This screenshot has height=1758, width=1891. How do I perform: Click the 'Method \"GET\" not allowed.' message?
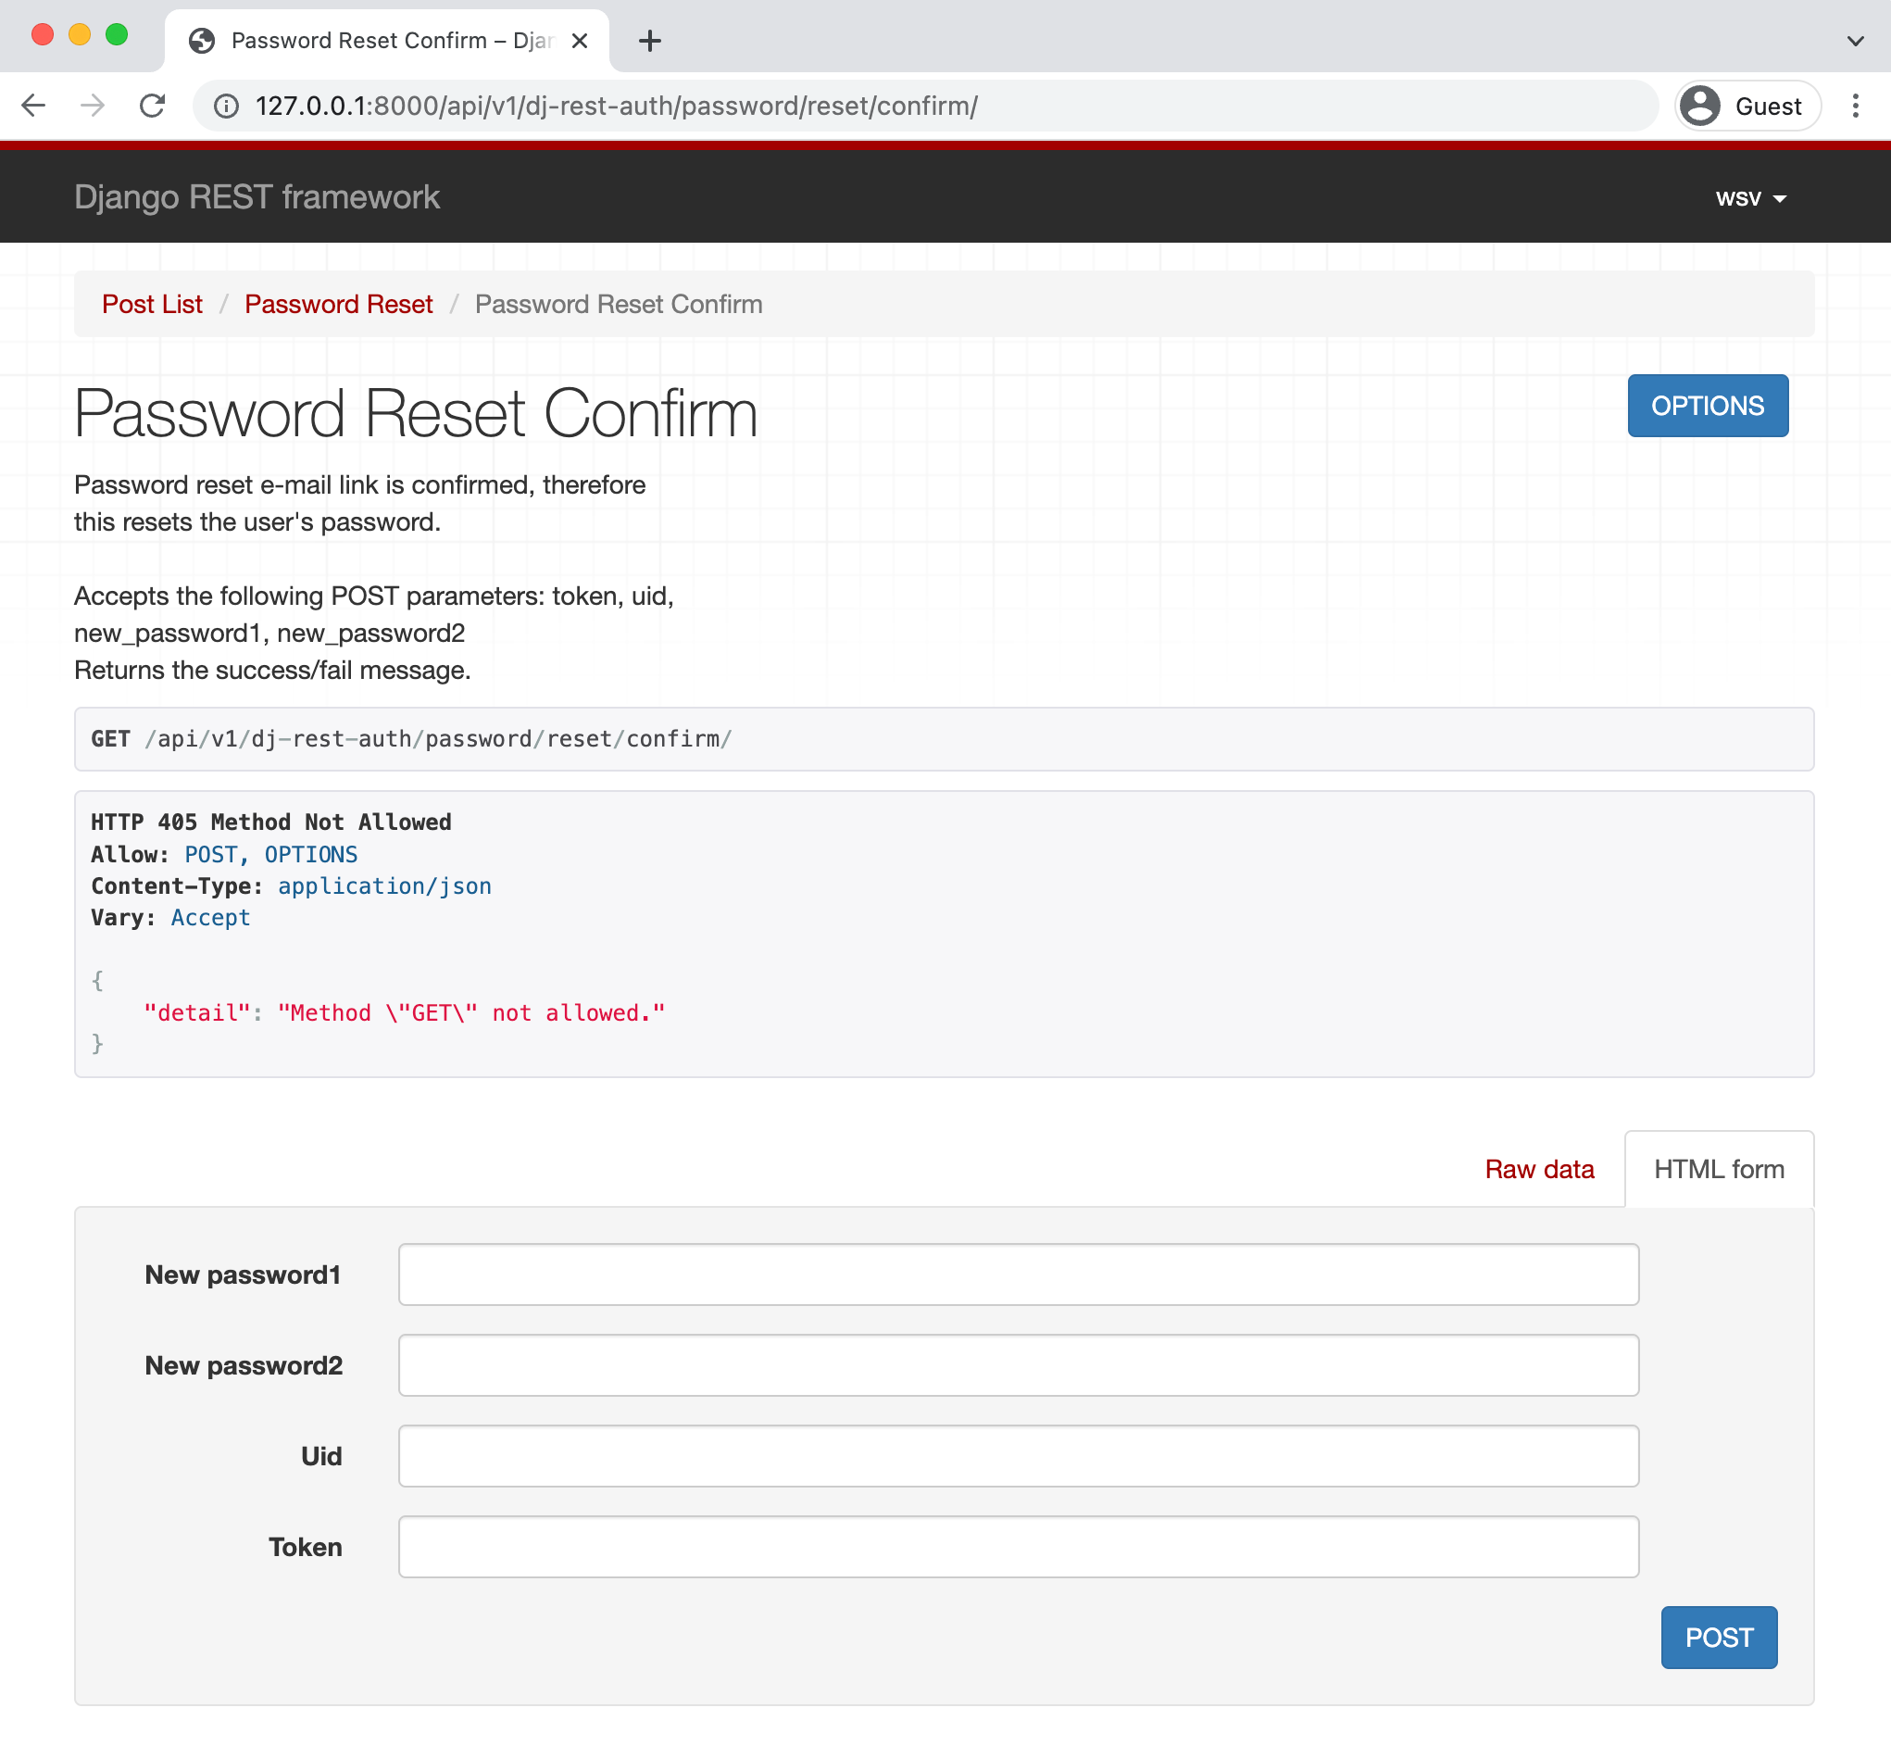(x=471, y=1012)
